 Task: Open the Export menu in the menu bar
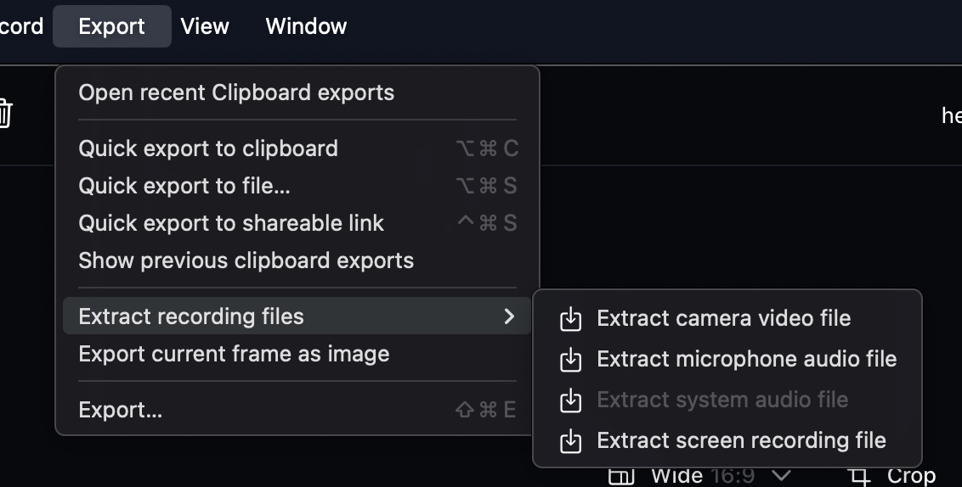111,26
